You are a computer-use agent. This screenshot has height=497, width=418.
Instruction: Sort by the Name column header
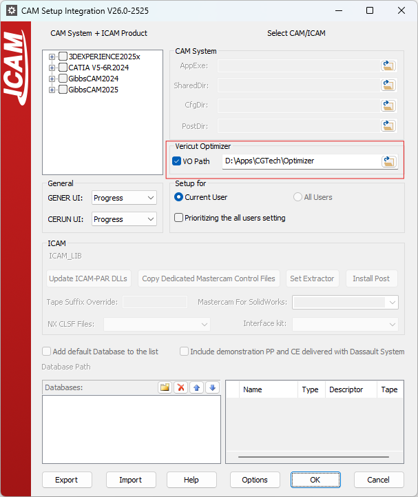[x=268, y=389]
